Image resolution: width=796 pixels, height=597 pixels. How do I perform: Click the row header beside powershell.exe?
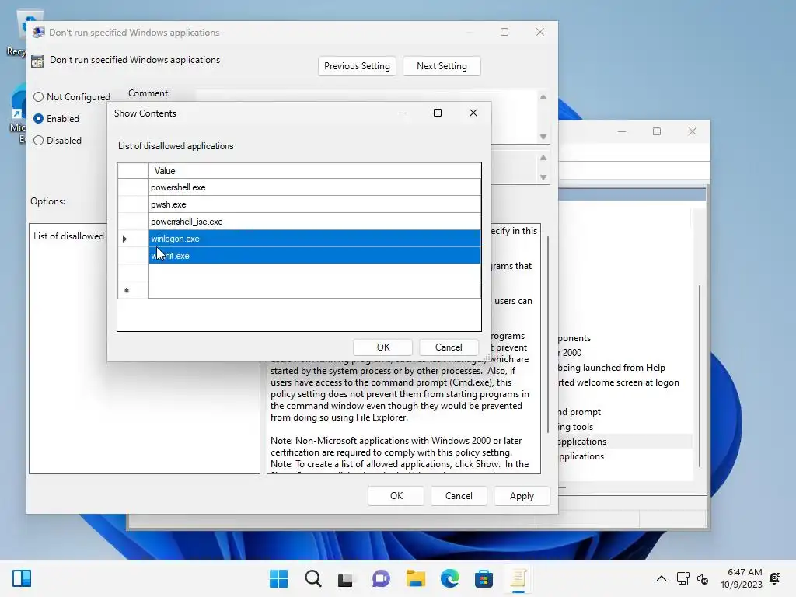pyautogui.click(x=133, y=187)
